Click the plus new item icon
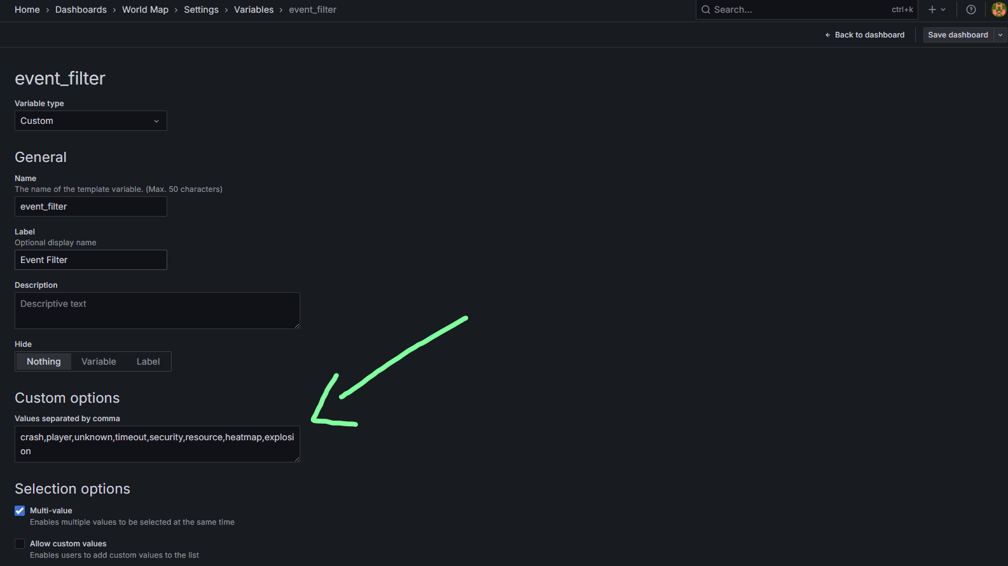1008x566 pixels. point(932,10)
